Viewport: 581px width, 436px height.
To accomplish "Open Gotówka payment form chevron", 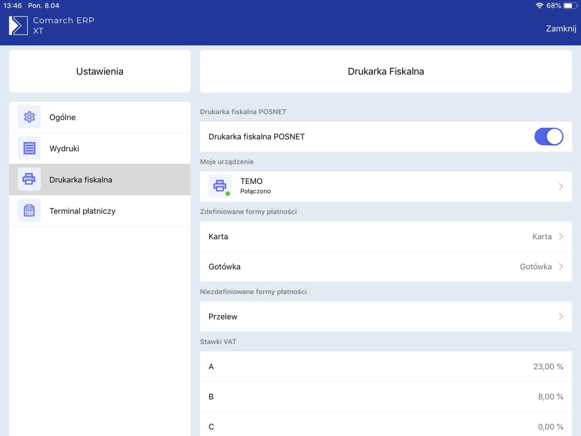I will (561, 267).
